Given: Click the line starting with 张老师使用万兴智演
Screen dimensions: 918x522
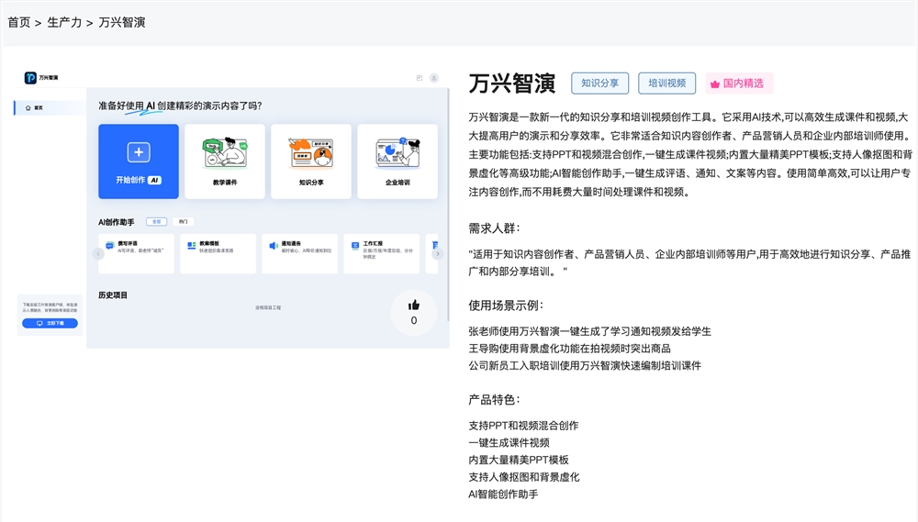Looking at the screenshot, I should coord(589,331).
